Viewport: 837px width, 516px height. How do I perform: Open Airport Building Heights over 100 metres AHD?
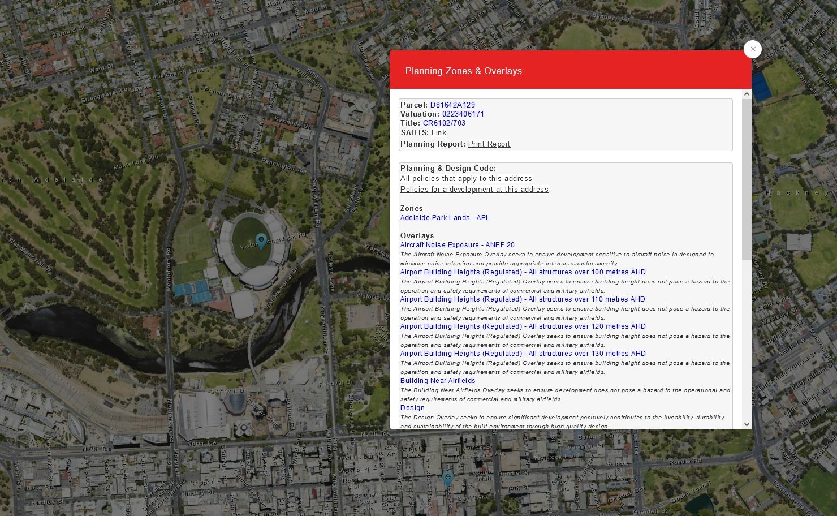(x=523, y=272)
